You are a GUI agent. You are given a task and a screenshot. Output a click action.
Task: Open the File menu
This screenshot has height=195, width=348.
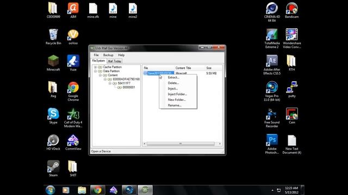tap(96, 55)
